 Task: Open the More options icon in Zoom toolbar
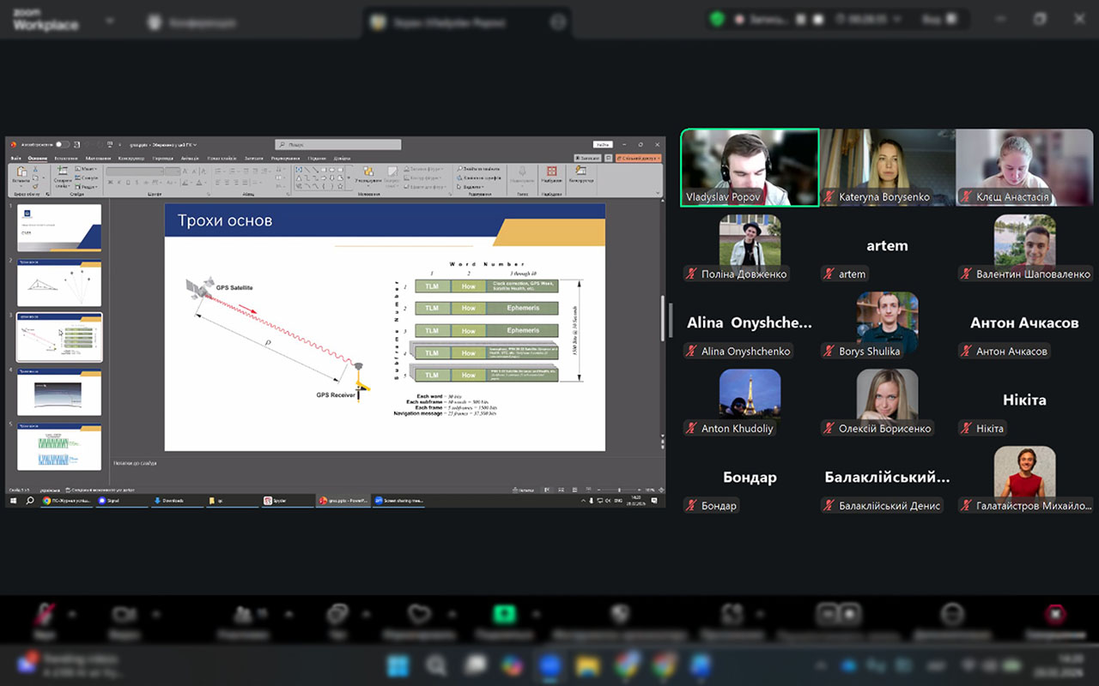coord(951,614)
